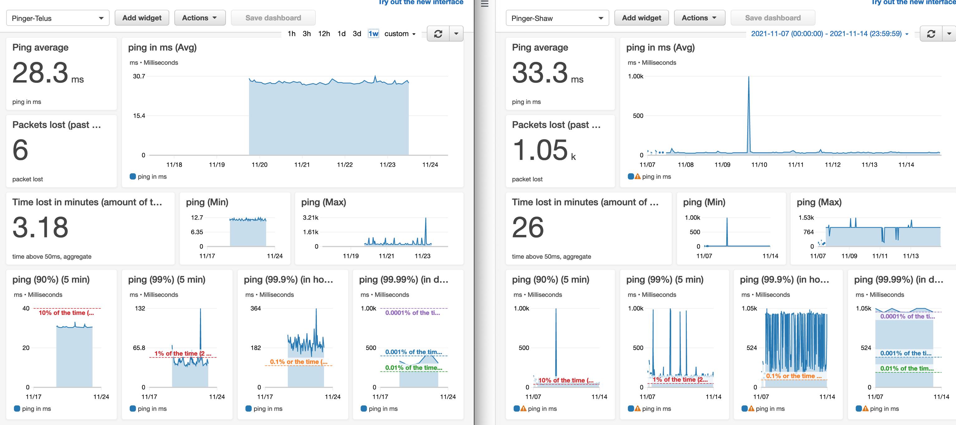Select the 1h time range
956x425 pixels.
(x=291, y=34)
